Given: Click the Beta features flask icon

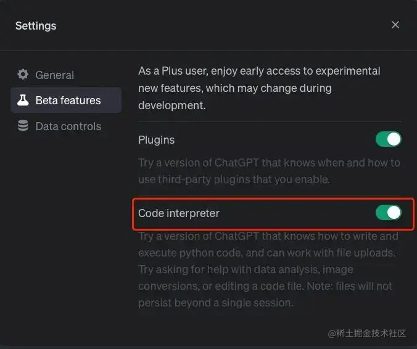Looking at the screenshot, I should 23,100.
